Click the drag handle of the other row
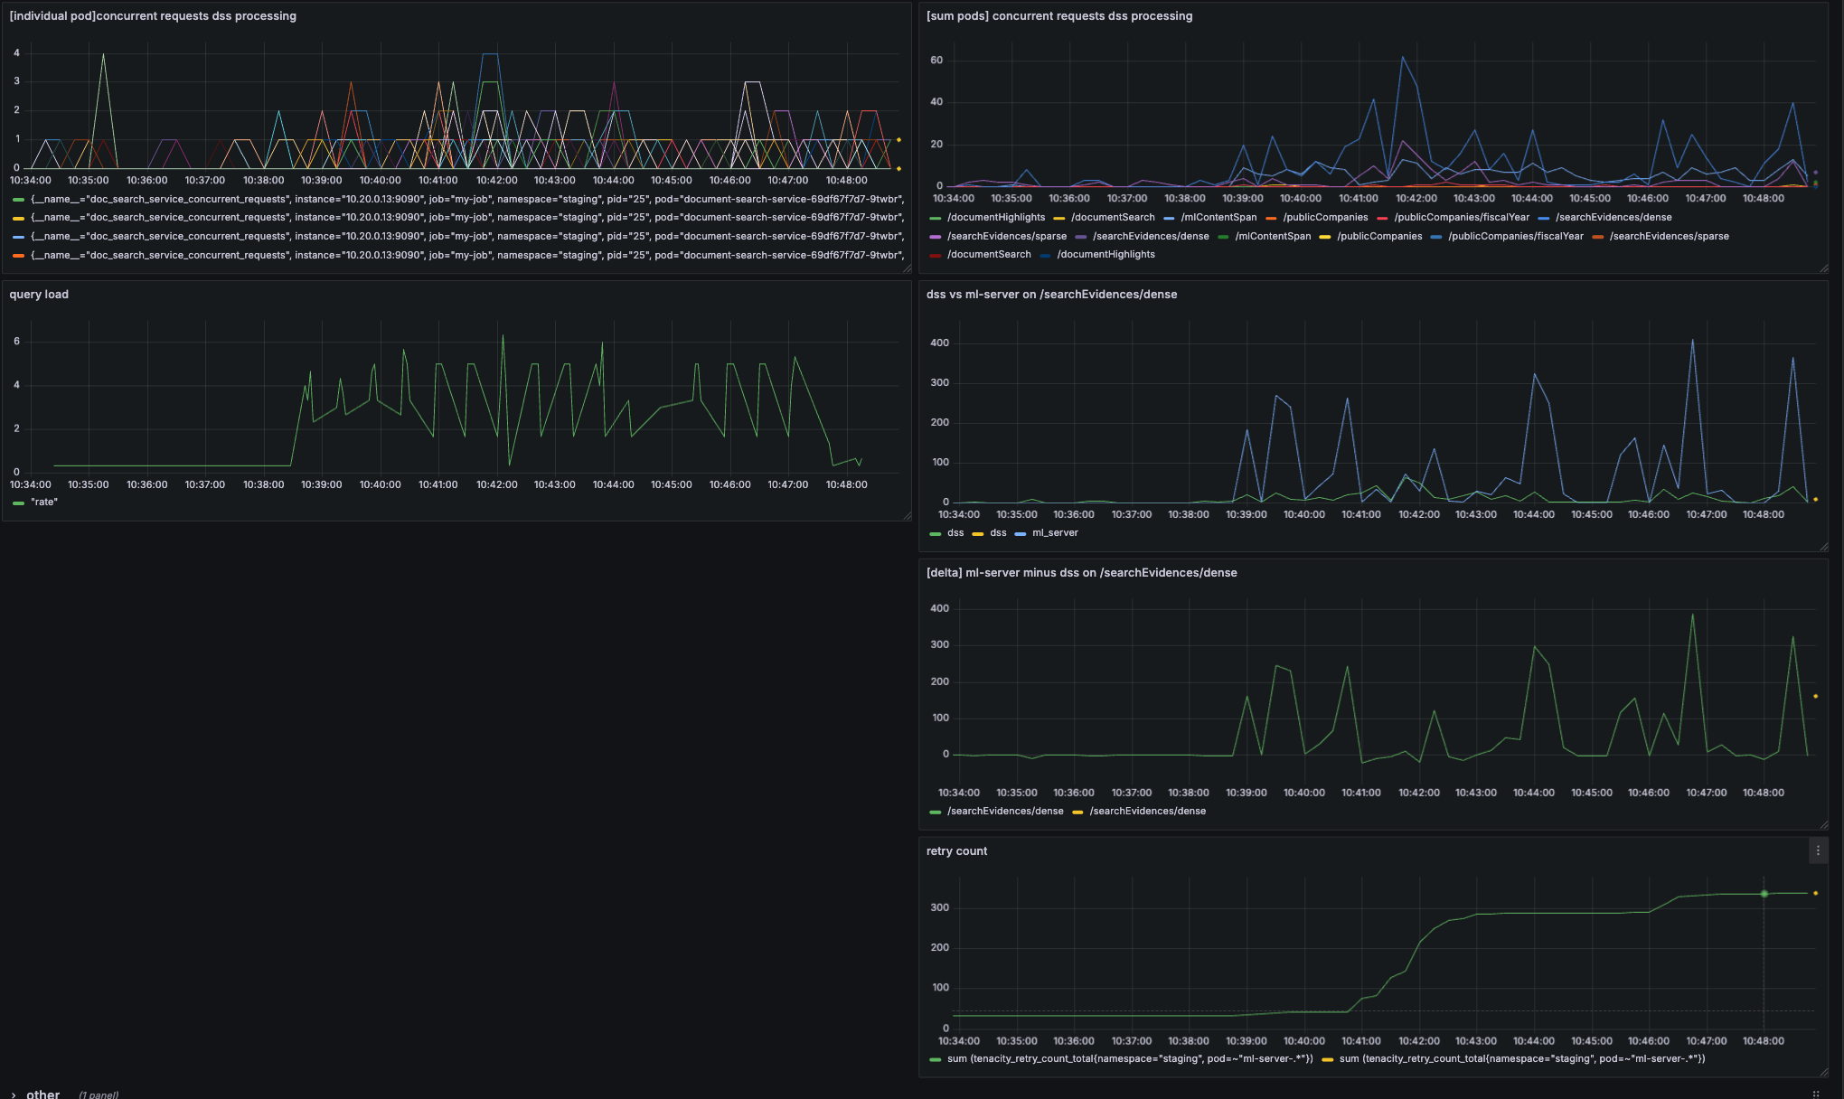1844x1099 pixels. (x=1816, y=1094)
